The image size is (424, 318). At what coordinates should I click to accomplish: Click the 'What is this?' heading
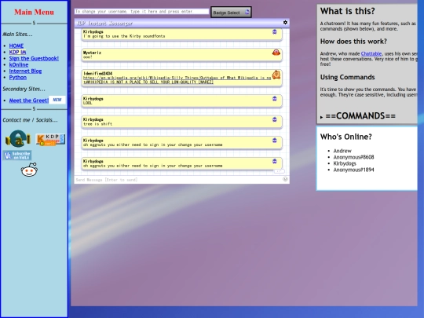(x=348, y=11)
